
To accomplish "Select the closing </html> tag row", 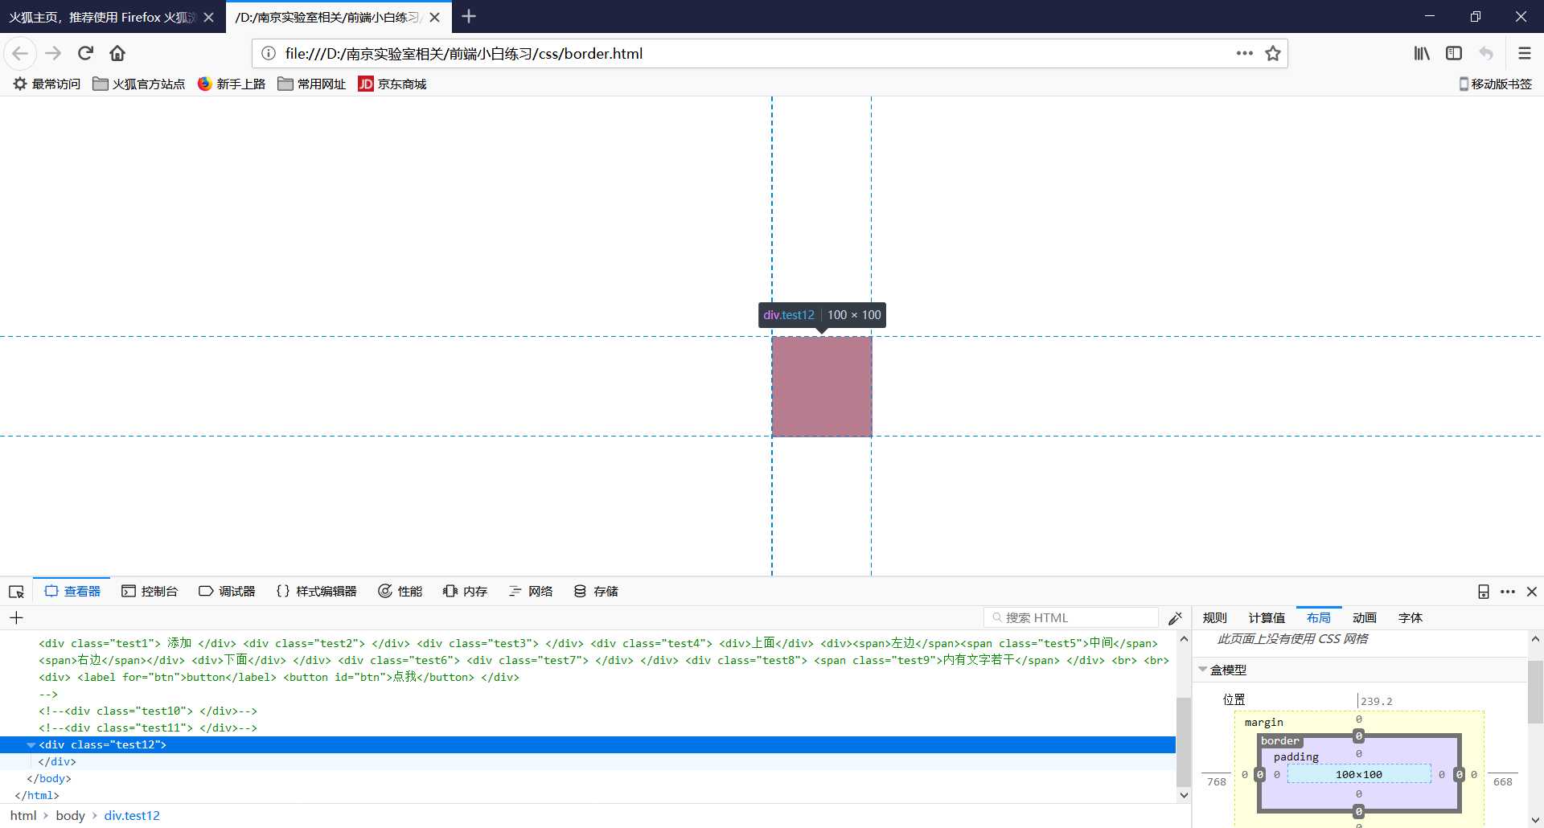I will point(37,795).
